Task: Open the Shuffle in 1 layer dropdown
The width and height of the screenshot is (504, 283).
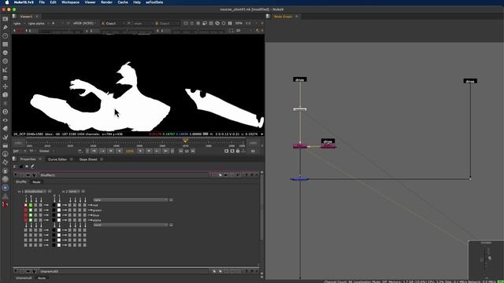Action: tap(35, 192)
